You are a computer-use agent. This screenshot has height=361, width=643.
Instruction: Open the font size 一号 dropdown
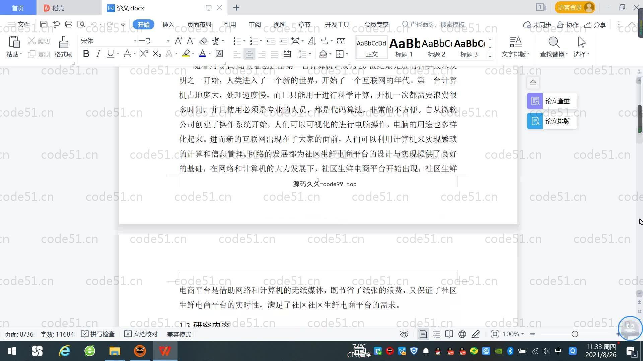click(x=168, y=41)
